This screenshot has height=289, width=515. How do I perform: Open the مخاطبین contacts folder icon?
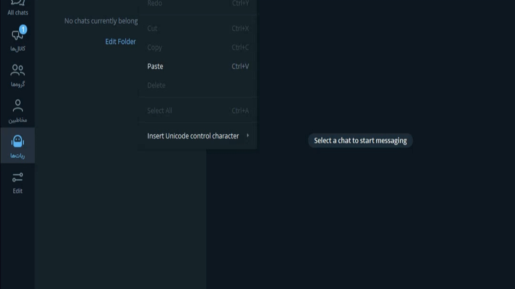pos(17,106)
